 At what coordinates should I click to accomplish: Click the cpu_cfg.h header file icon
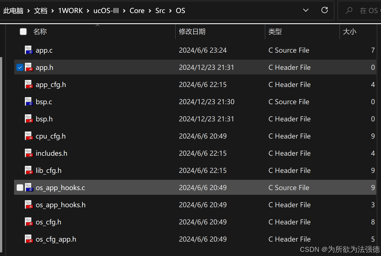(29, 136)
